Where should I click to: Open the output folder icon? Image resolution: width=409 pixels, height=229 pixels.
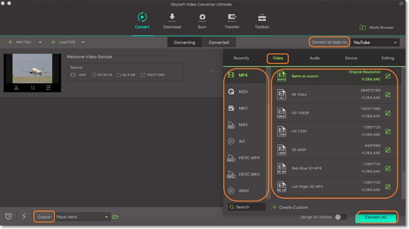point(115,217)
